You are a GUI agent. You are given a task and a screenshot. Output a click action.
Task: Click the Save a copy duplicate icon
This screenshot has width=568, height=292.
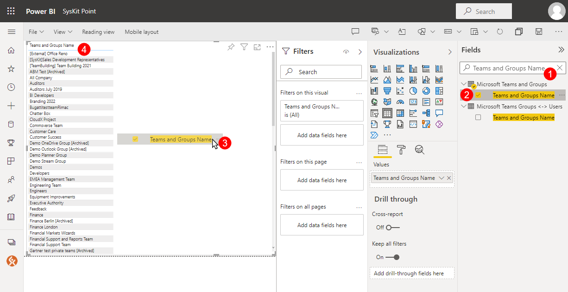click(x=519, y=32)
